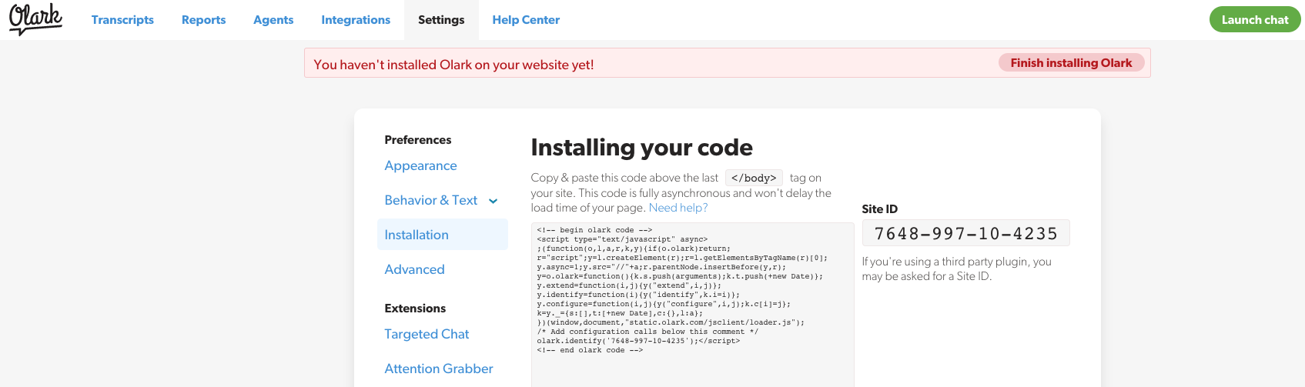
Task: Open the Transcripts page
Action: coord(122,20)
